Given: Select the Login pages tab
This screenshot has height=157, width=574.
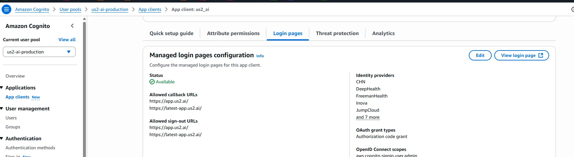Looking at the screenshot, I should point(288,33).
